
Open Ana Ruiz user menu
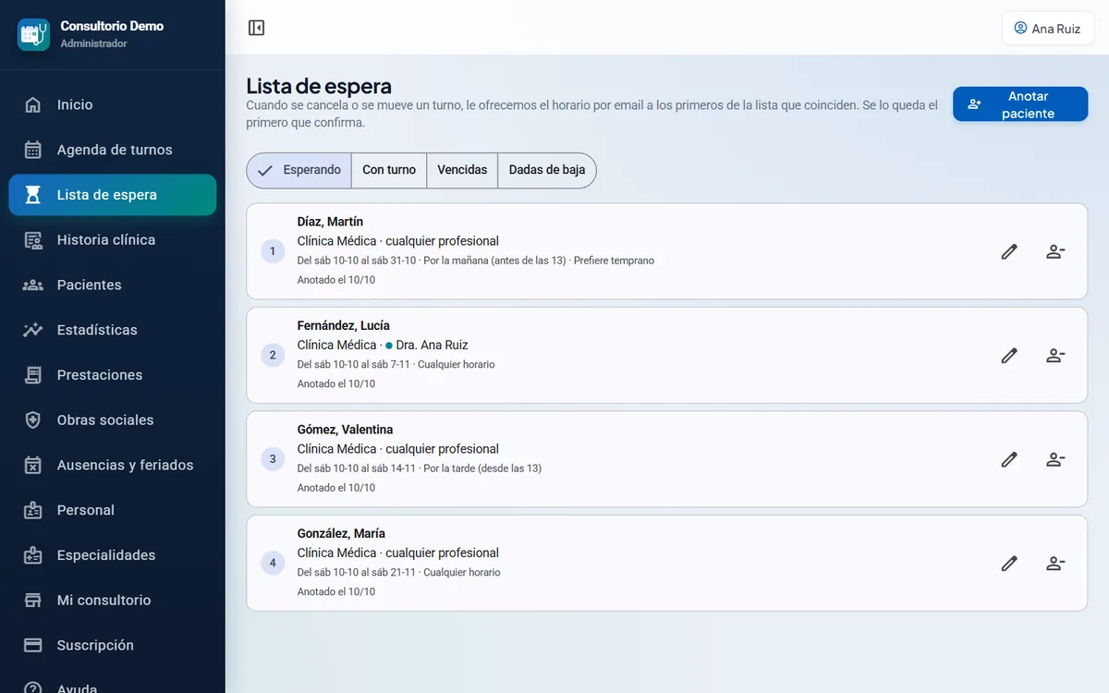[1048, 29]
